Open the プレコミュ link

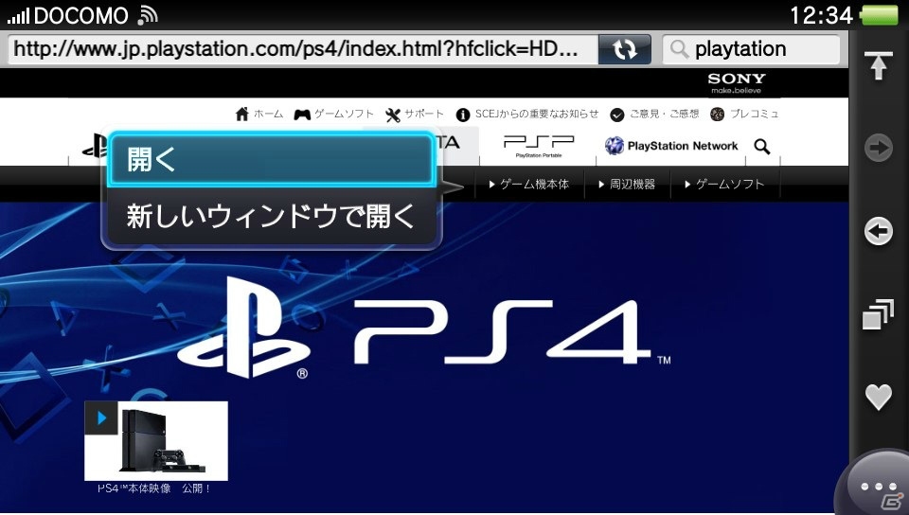coord(744,115)
